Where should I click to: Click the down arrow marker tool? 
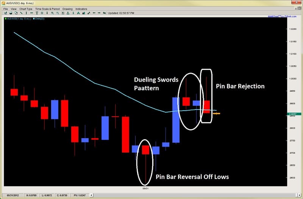click(47, 13)
